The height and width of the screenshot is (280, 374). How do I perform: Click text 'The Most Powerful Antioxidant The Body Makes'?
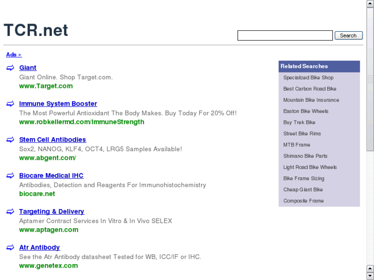(x=91, y=113)
